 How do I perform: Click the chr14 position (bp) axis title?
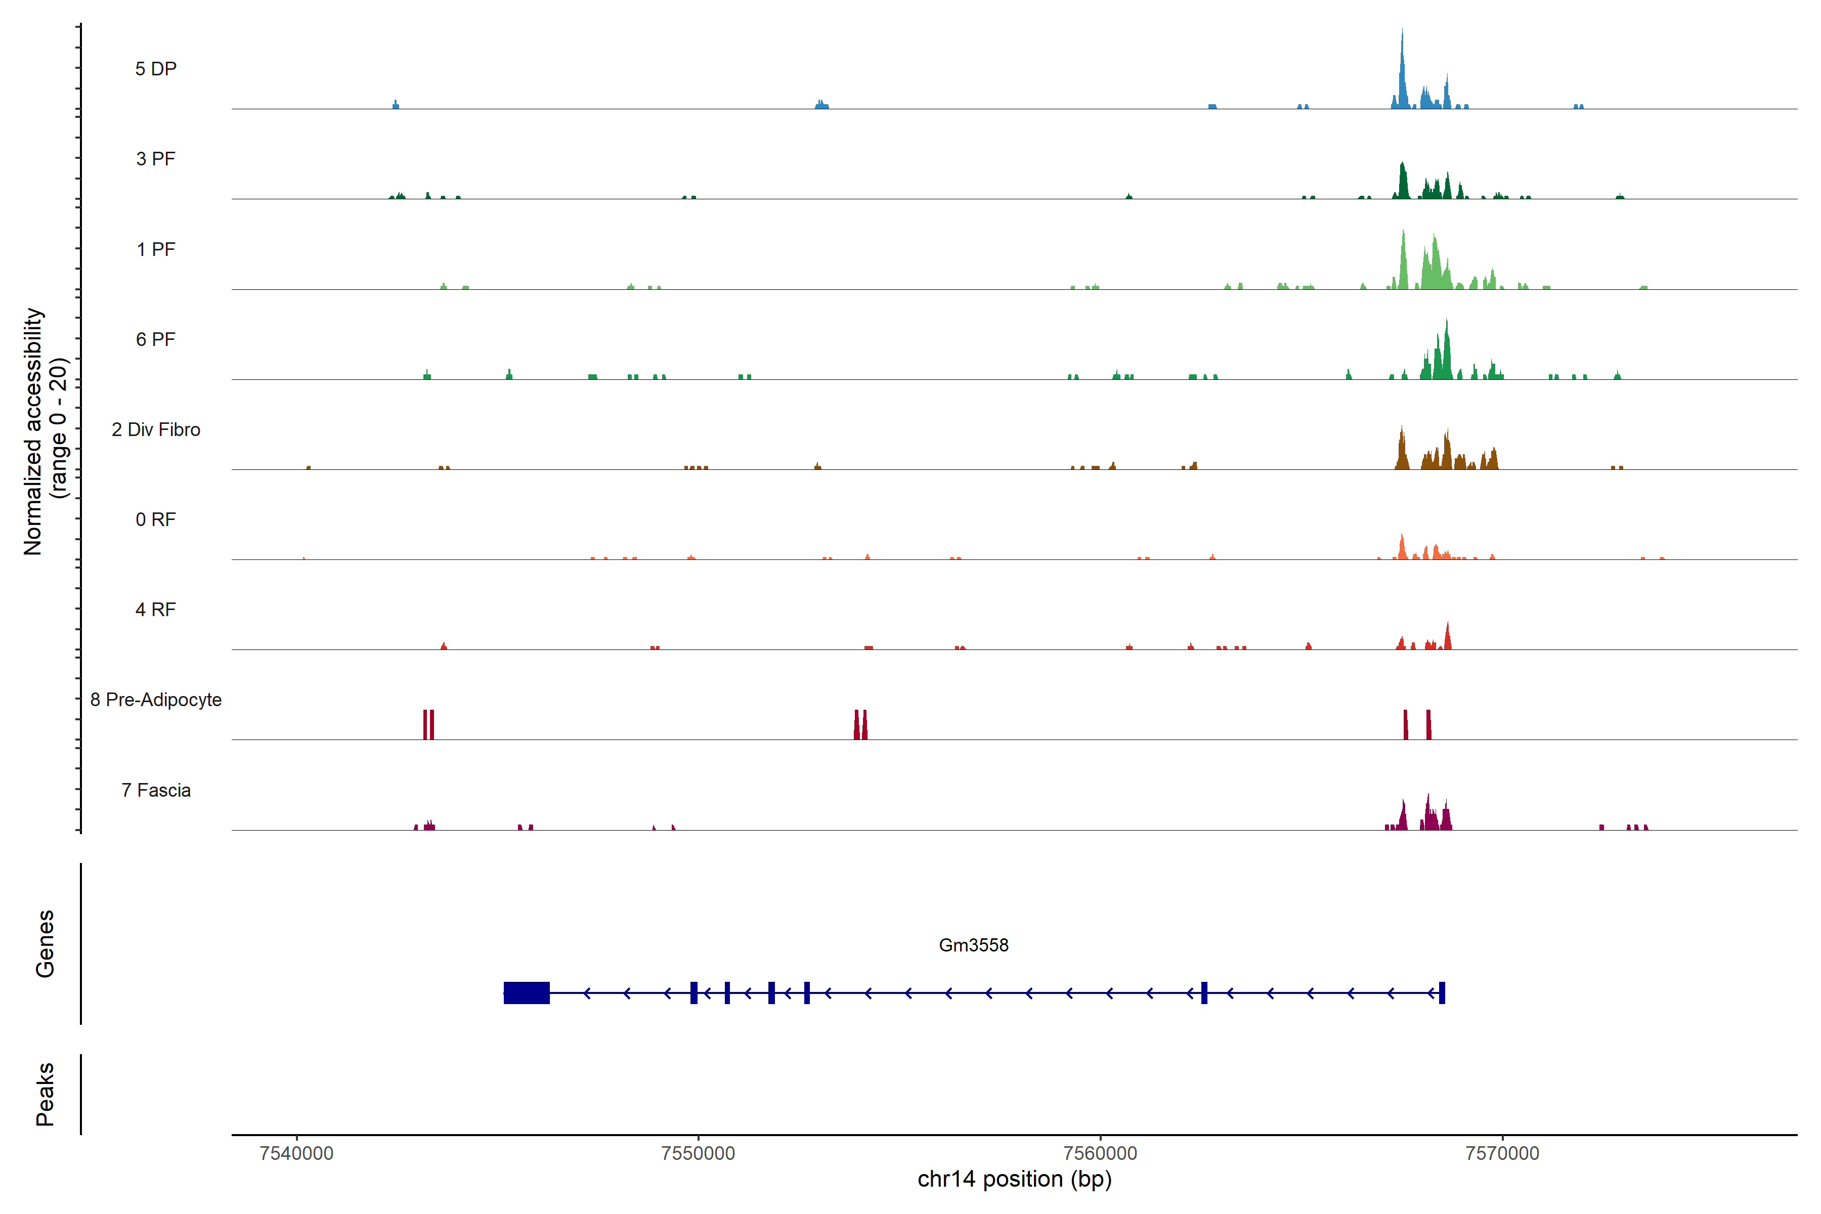click(1014, 1179)
